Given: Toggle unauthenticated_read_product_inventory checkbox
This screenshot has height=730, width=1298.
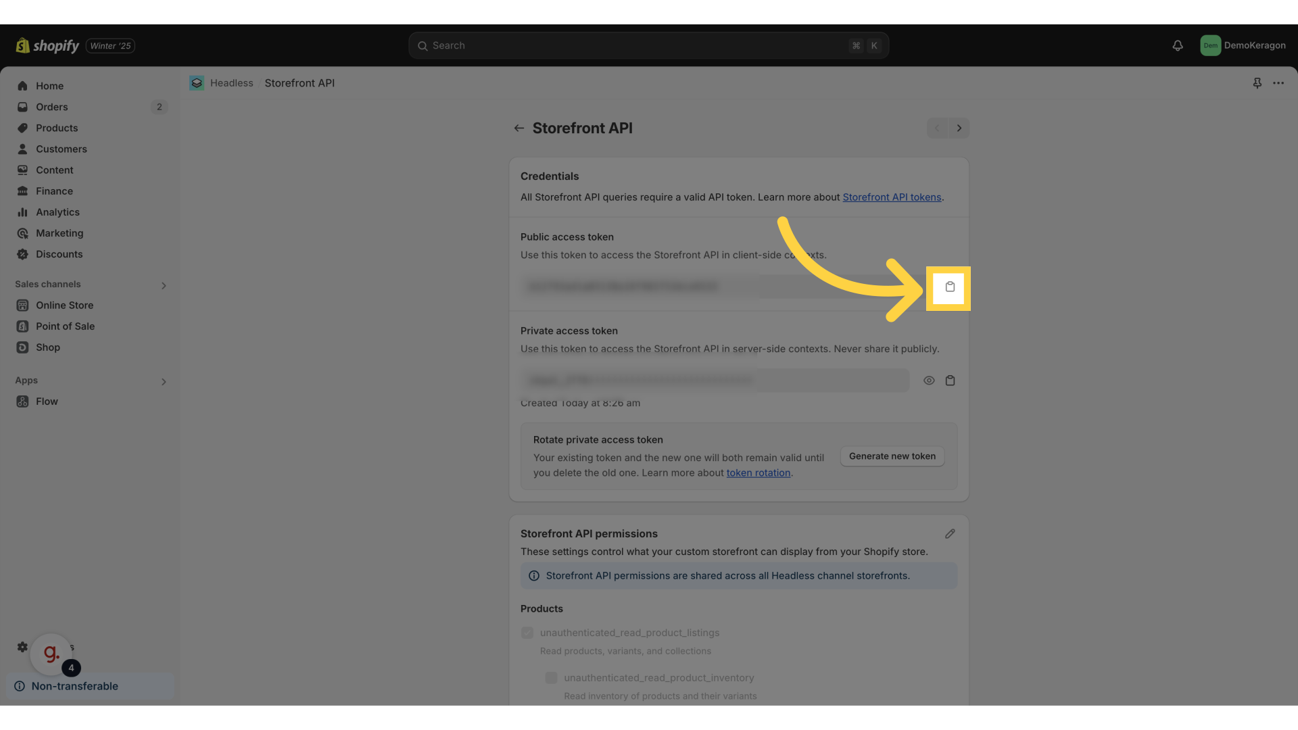Looking at the screenshot, I should [551, 677].
